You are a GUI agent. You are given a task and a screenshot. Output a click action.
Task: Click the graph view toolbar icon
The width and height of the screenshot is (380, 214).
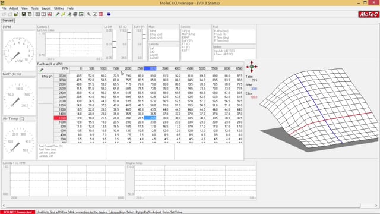pos(43,14)
